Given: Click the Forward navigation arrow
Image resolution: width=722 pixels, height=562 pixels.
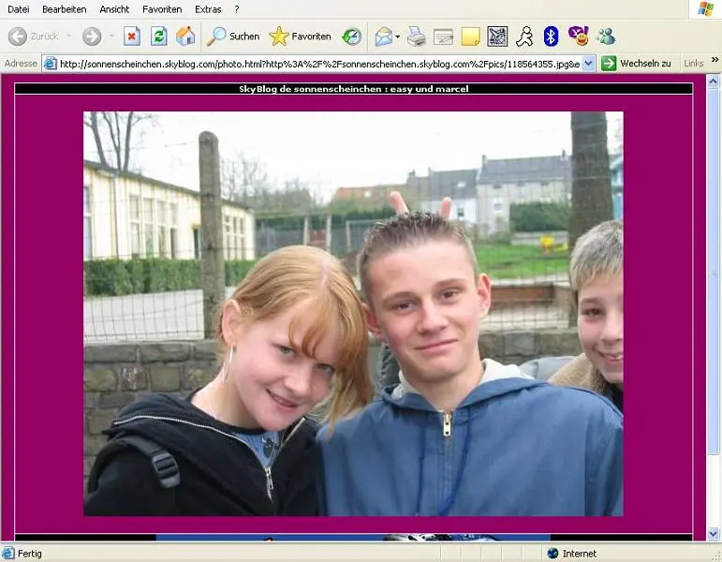Looking at the screenshot, I should pos(92,36).
